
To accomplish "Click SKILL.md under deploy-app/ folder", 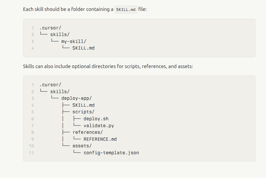I will pos(83,105).
